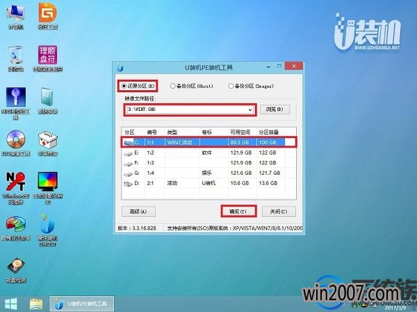The image size is (417, 312).
Task: Click the 浏览(B) browse button
Action: tap(275, 110)
